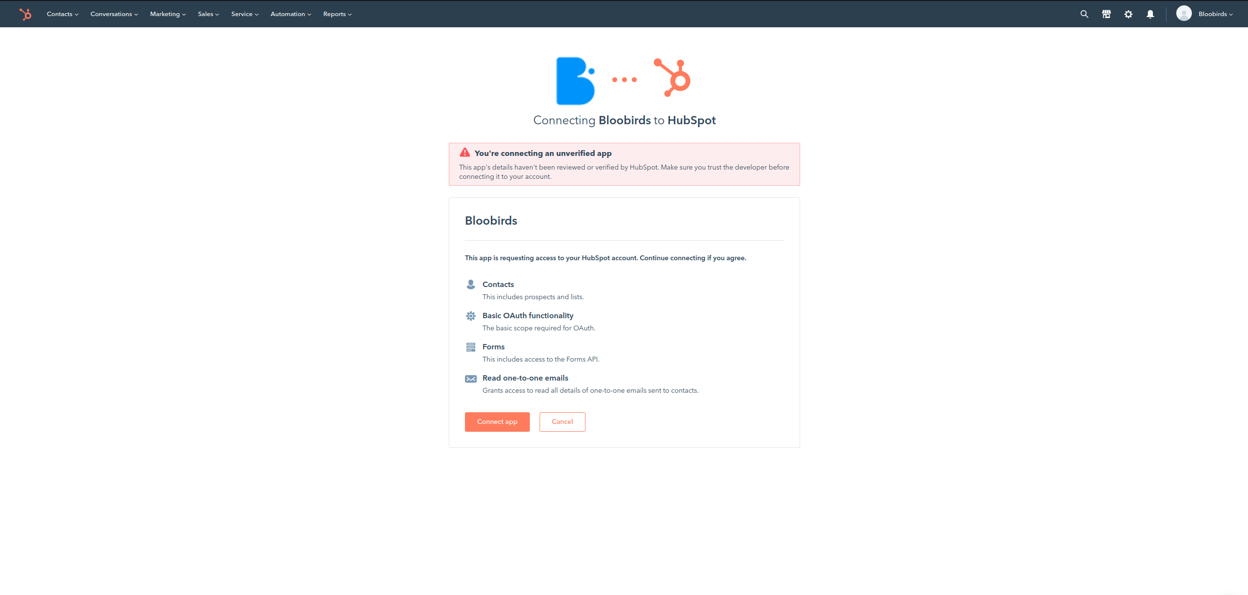Click the 'Basic OAuth functionality' scope label
Viewport: 1248px width, 595px height.
tap(528, 315)
